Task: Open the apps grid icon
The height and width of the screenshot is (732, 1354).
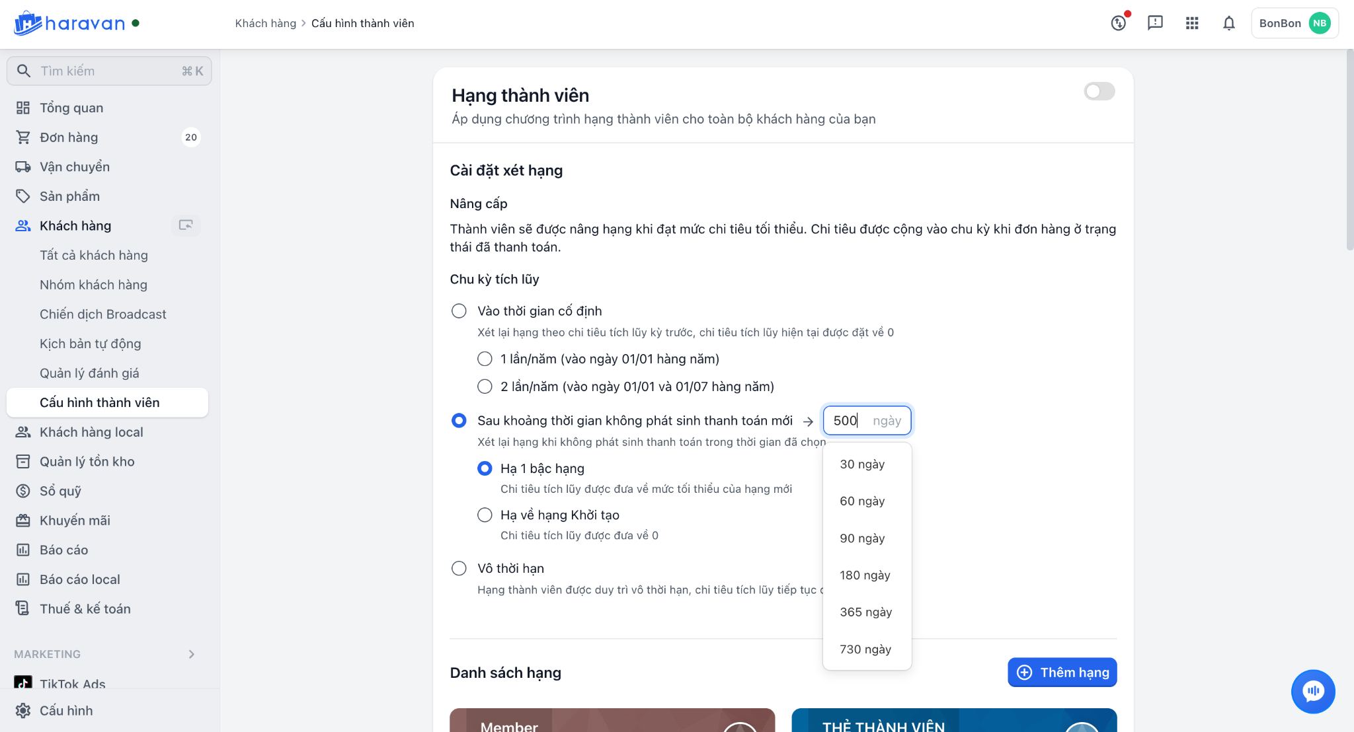Action: [x=1192, y=23]
